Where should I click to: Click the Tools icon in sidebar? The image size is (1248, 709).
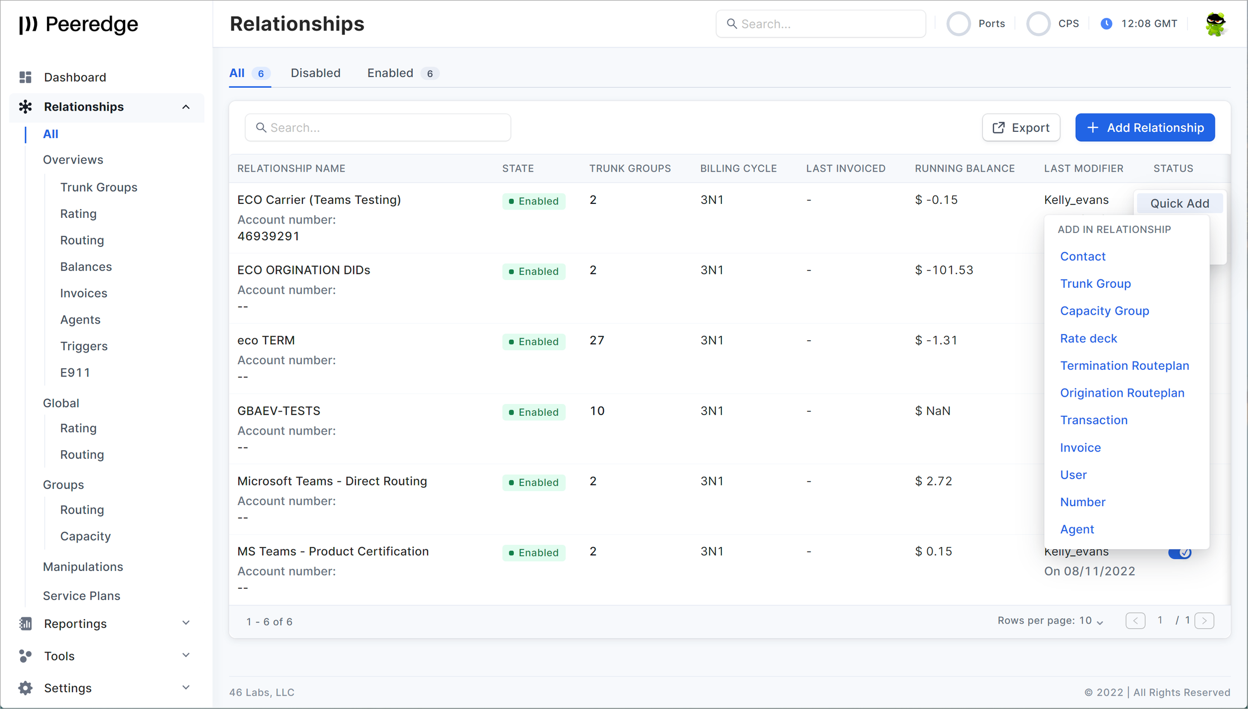point(25,656)
